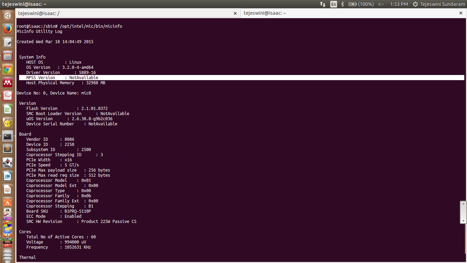Screen dimensions: 467x263
Task: Expand the network connections indicator menu
Action: 323,4
